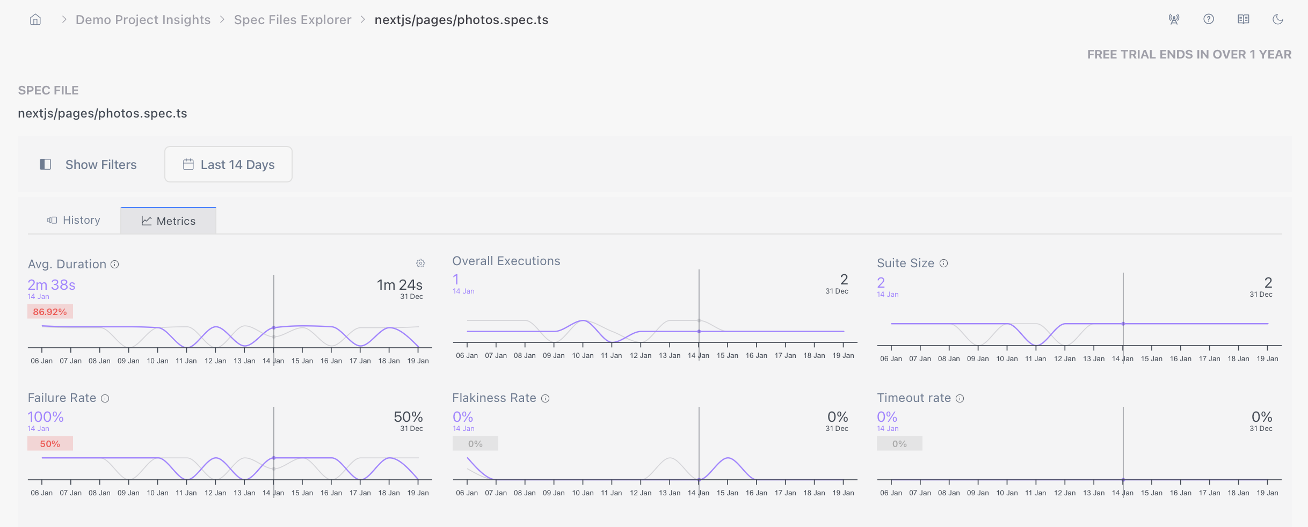Open the Last 14 Days date picker
Viewport: 1308px width, 527px height.
228,165
